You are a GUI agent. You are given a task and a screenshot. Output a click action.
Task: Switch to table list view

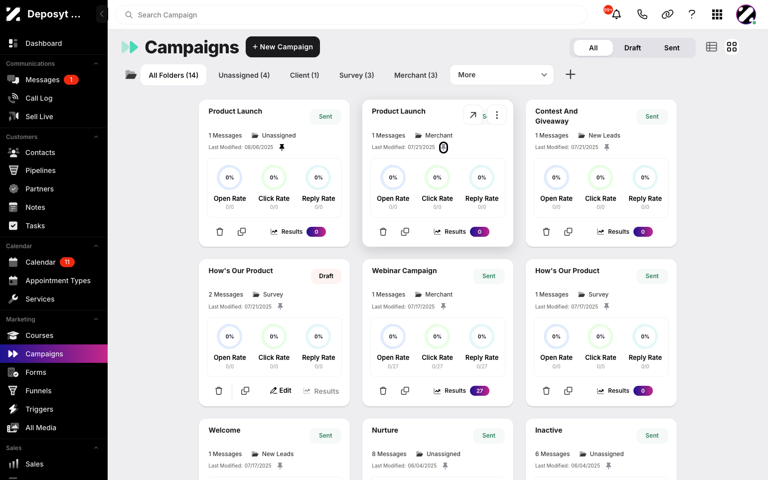(712, 47)
